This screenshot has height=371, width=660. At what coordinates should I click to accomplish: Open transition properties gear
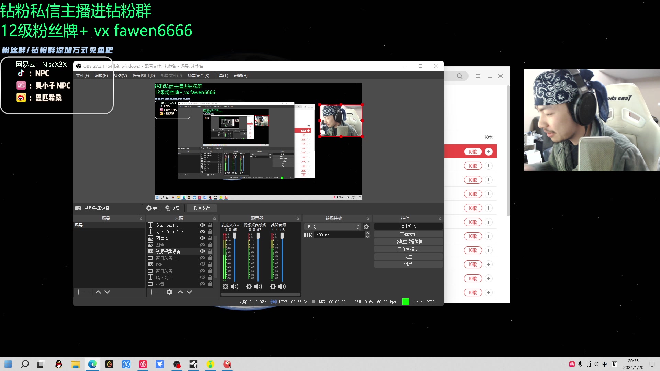366,227
